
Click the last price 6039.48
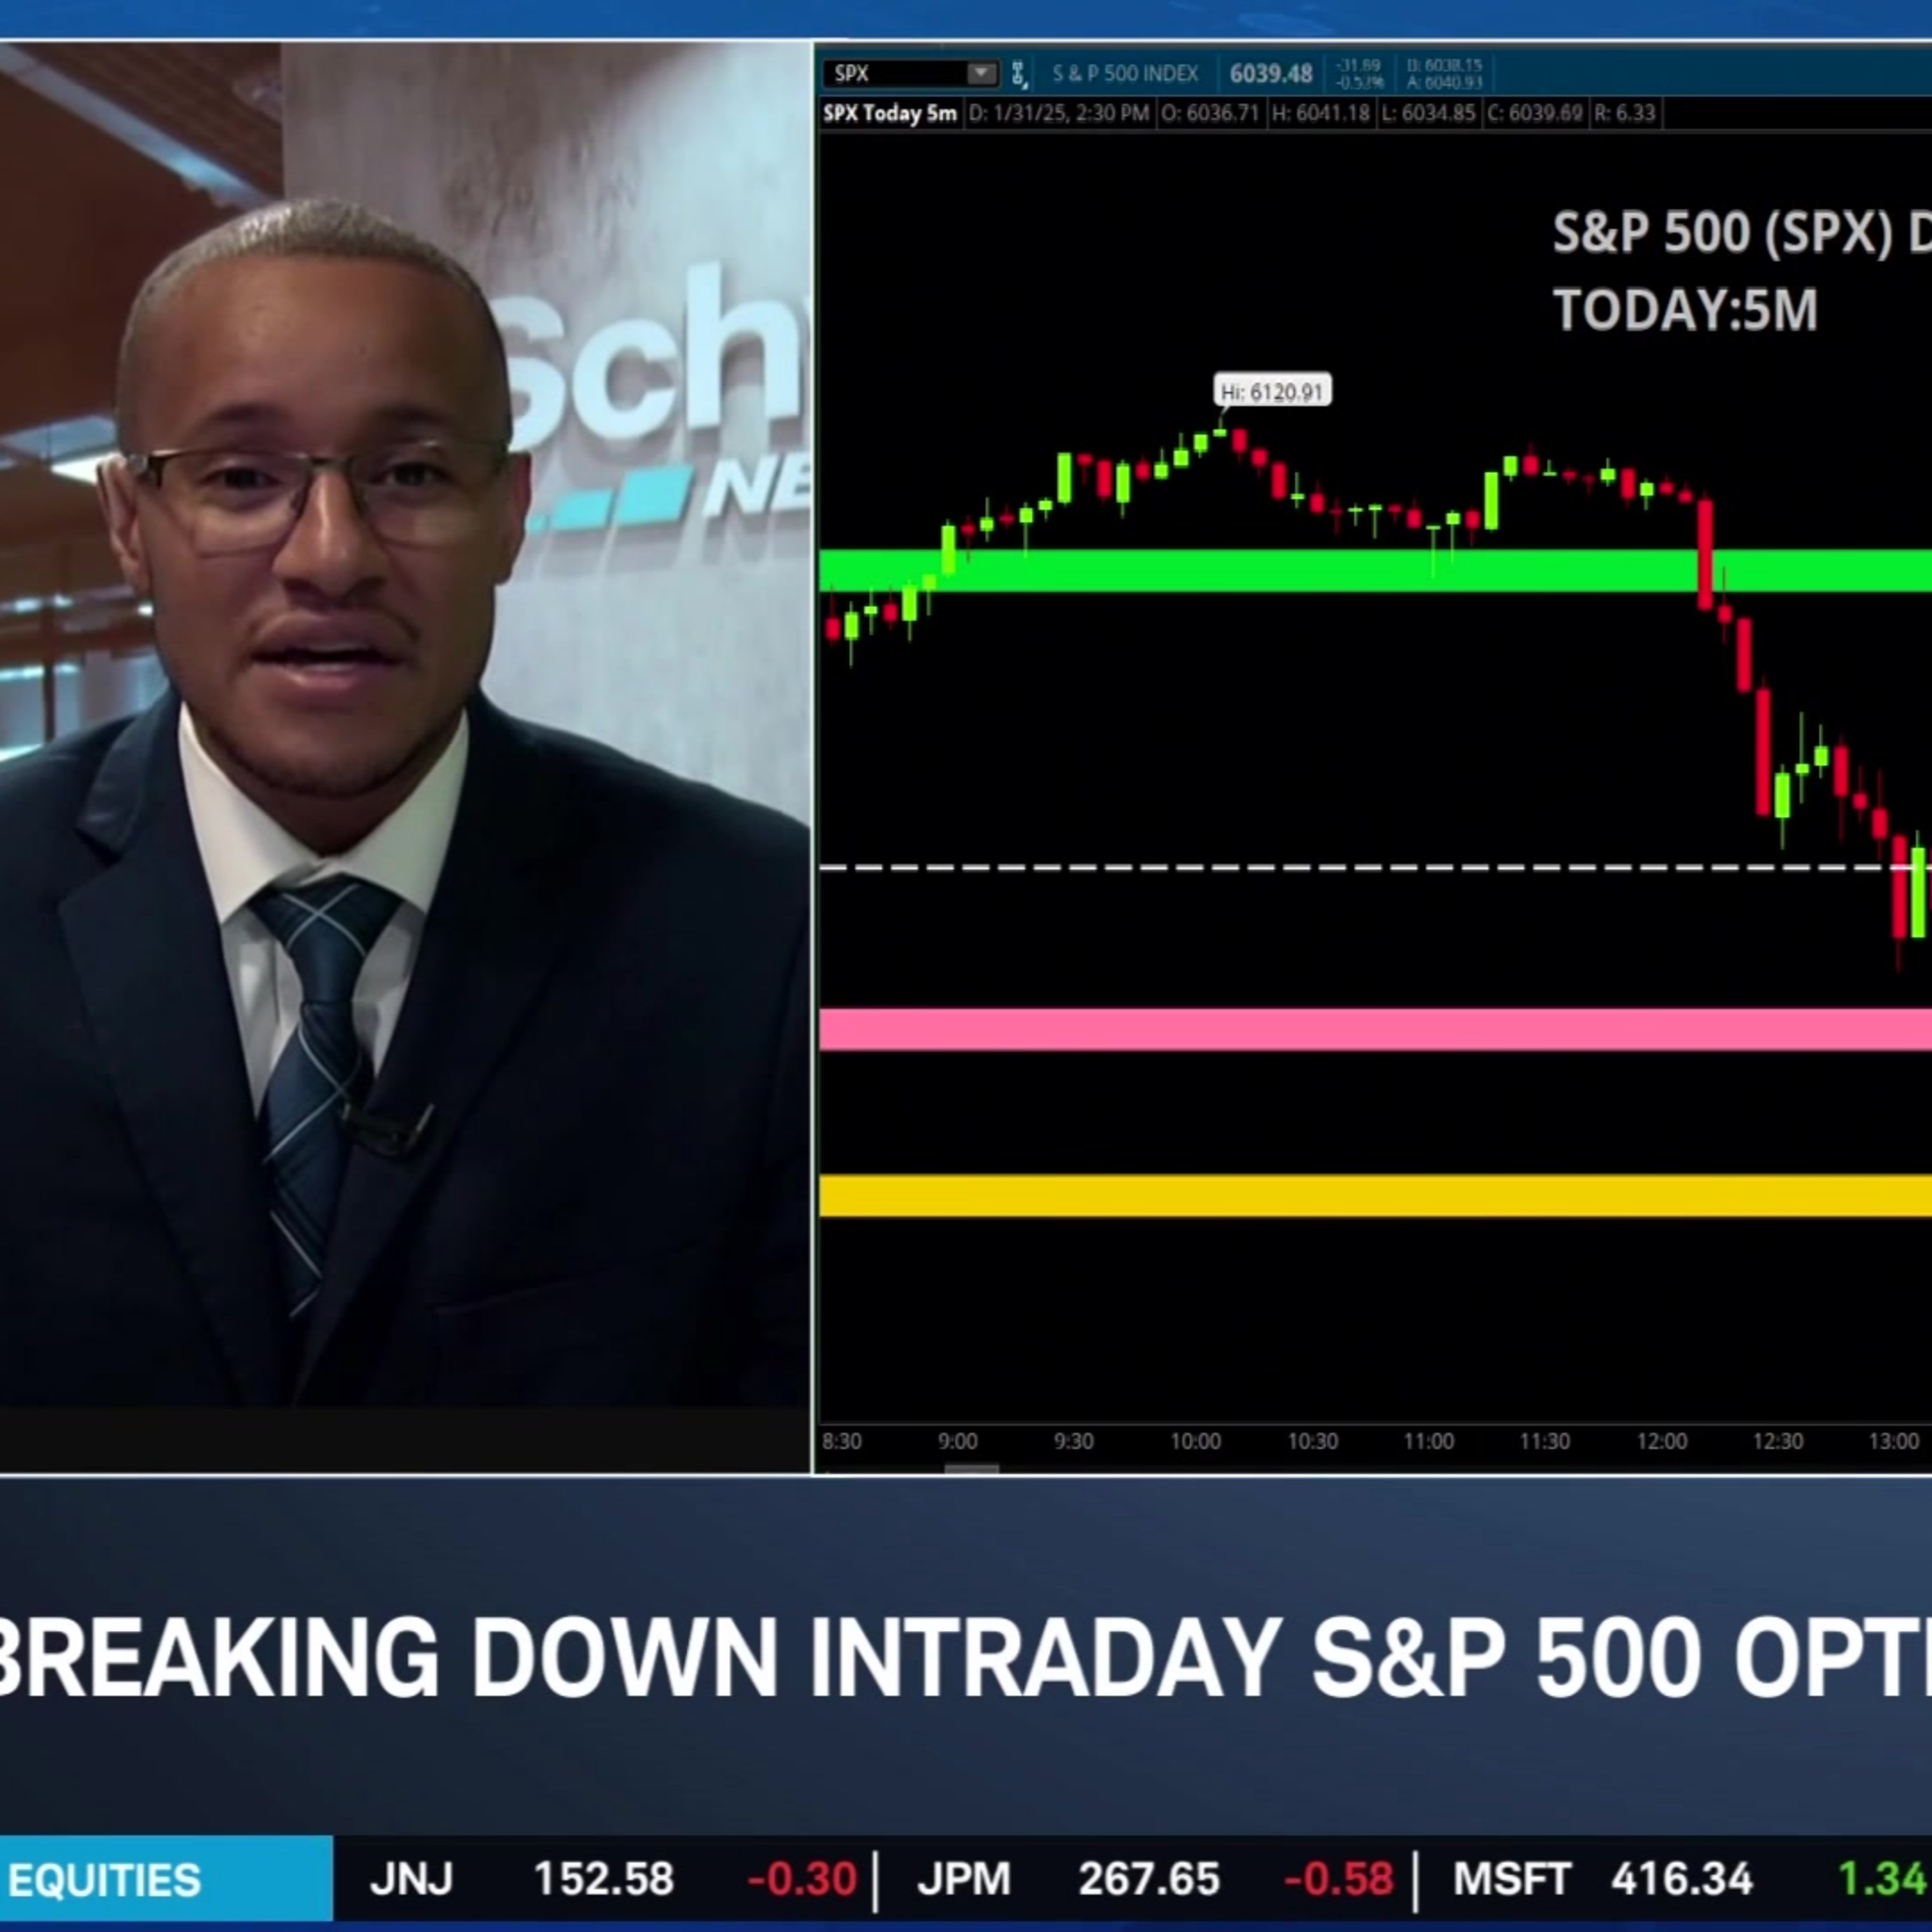1271,74
